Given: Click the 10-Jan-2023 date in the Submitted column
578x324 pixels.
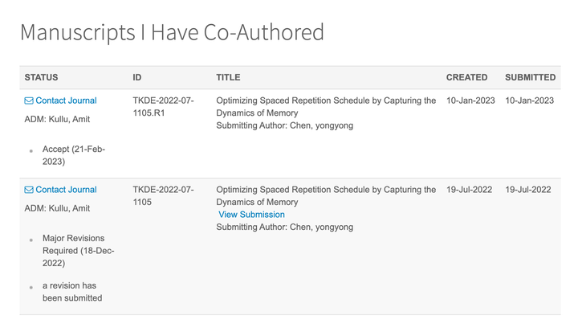Looking at the screenshot, I should [529, 101].
